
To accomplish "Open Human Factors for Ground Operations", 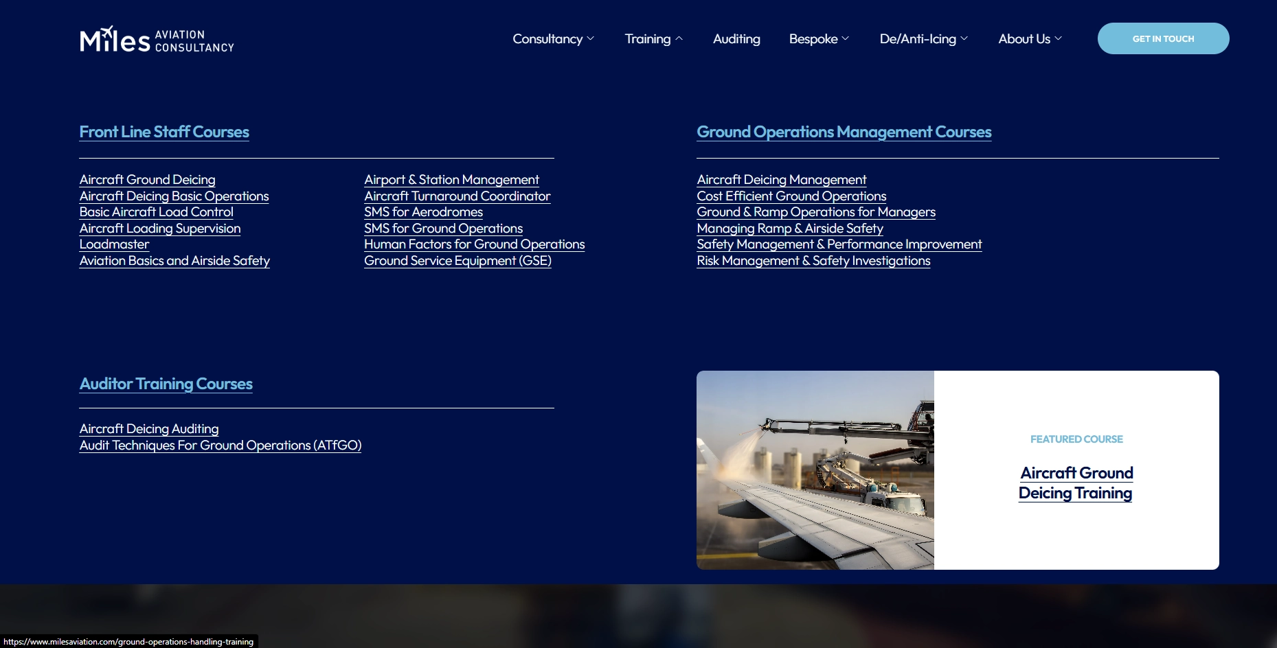I will pos(474,244).
